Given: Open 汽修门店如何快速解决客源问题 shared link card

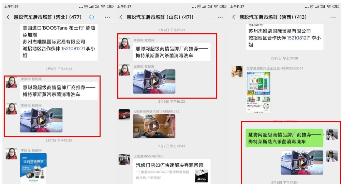Looking at the screenshot, I should [x=172, y=171].
